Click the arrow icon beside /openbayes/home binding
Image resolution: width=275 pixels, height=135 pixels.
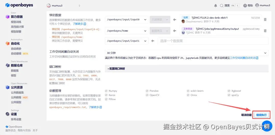(x=174, y=31)
